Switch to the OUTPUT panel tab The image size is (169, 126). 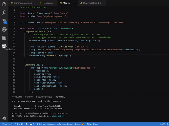click(29, 97)
